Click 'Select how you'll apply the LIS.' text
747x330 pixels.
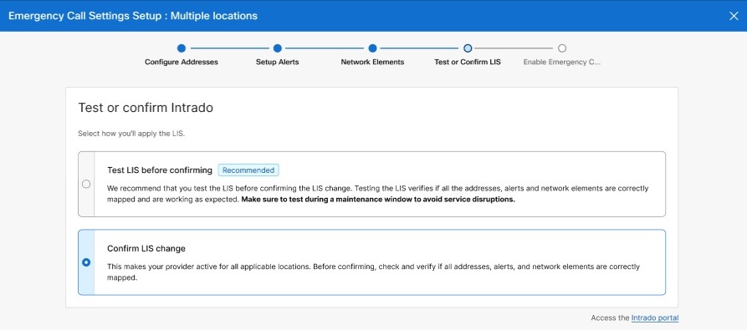(x=131, y=134)
